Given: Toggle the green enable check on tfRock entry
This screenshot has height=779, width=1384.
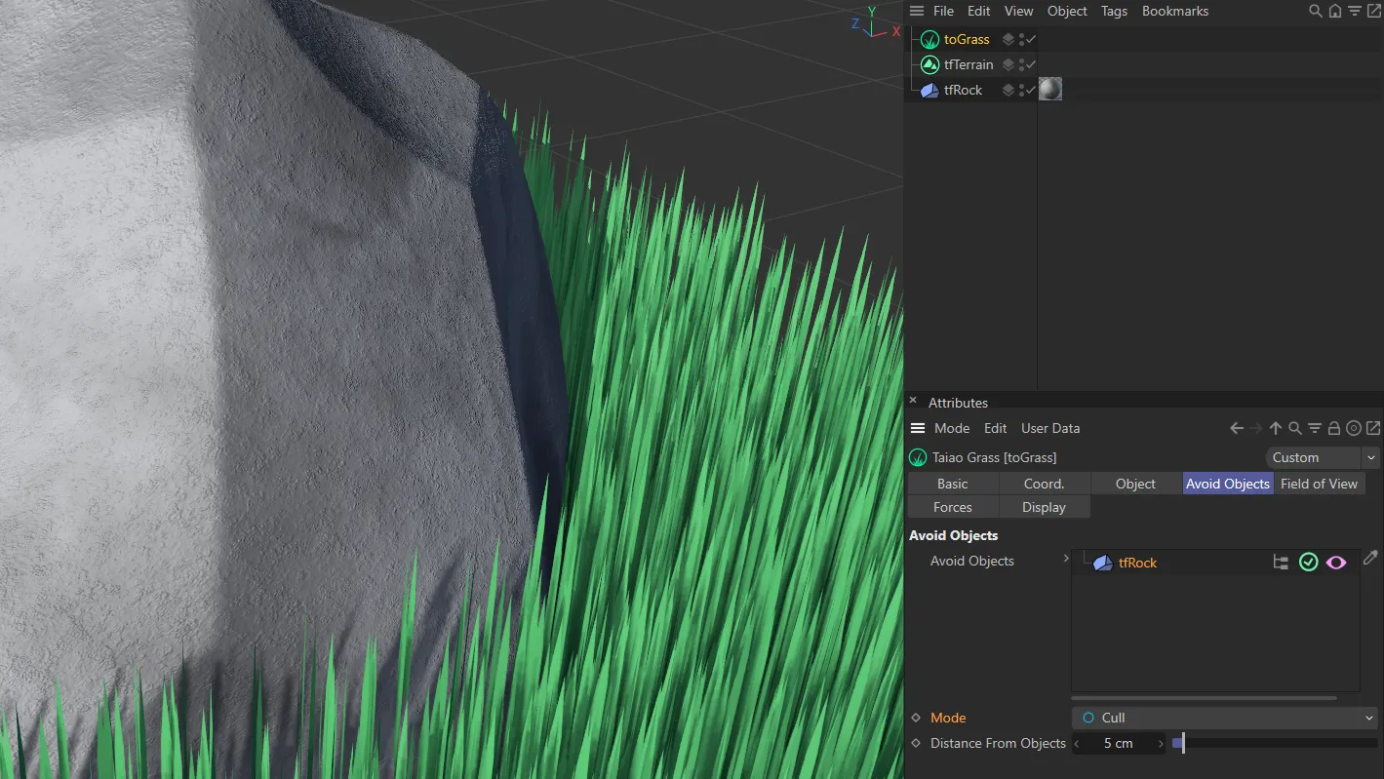Looking at the screenshot, I should [1308, 562].
